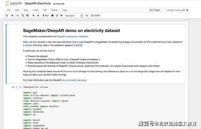Select the SageMaker/DeepAR demo heading
Image resolution: width=201 pixels, height=129 pixels.
pos(72,30)
